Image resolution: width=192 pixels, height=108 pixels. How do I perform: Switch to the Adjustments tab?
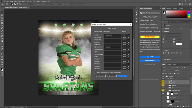172,22
